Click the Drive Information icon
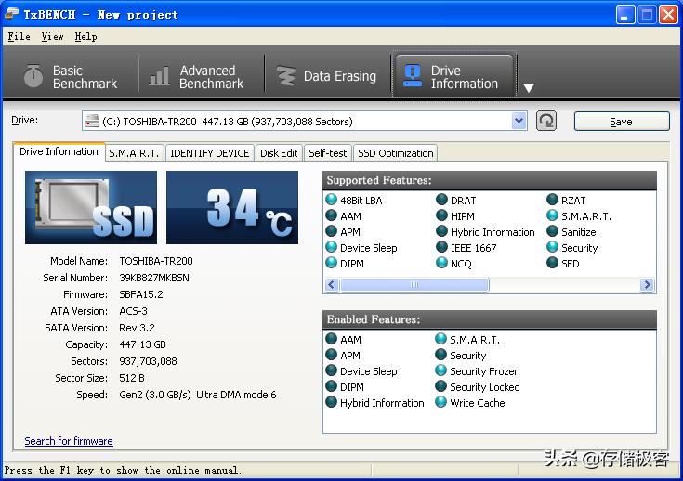 coord(410,76)
